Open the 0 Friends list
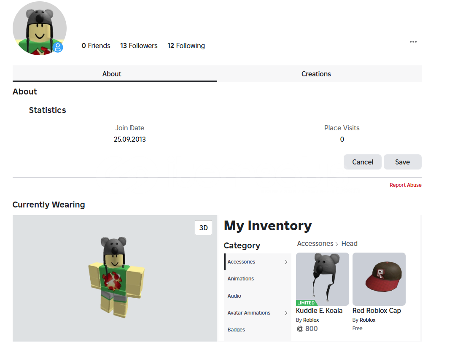Image resolution: width=455 pixels, height=350 pixels. point(96,46)
